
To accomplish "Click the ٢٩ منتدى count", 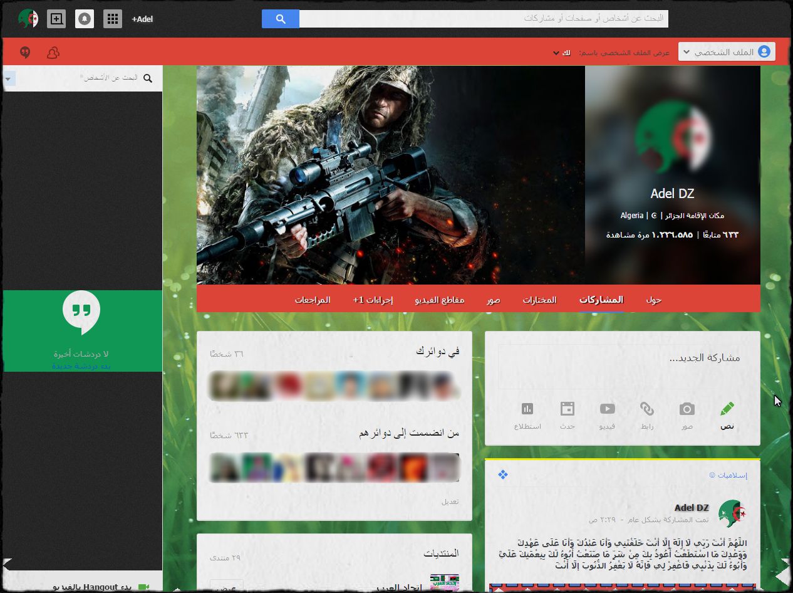I will coord(227,558).
